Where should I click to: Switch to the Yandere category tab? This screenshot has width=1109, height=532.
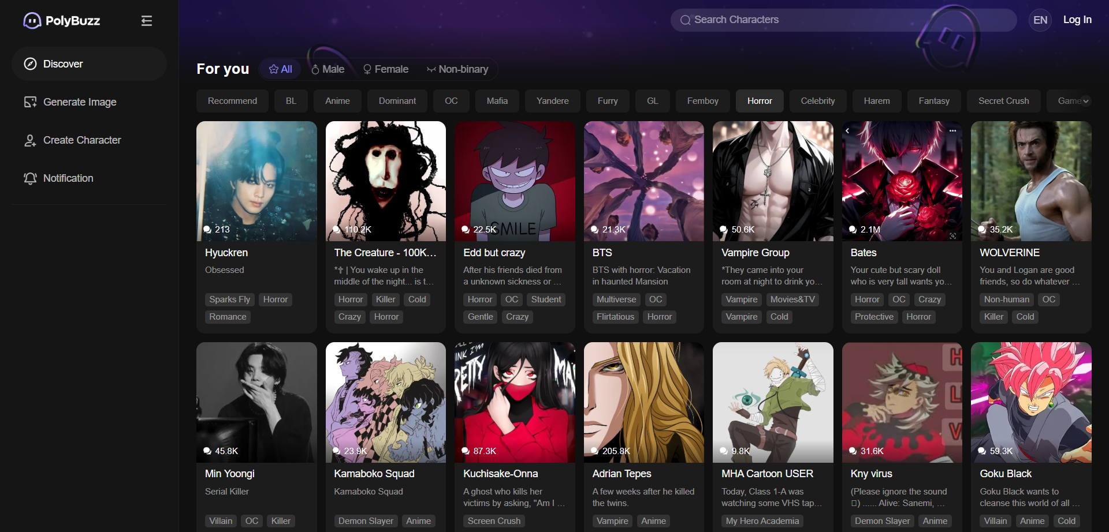pyautogui.click(x=553, y=101)
